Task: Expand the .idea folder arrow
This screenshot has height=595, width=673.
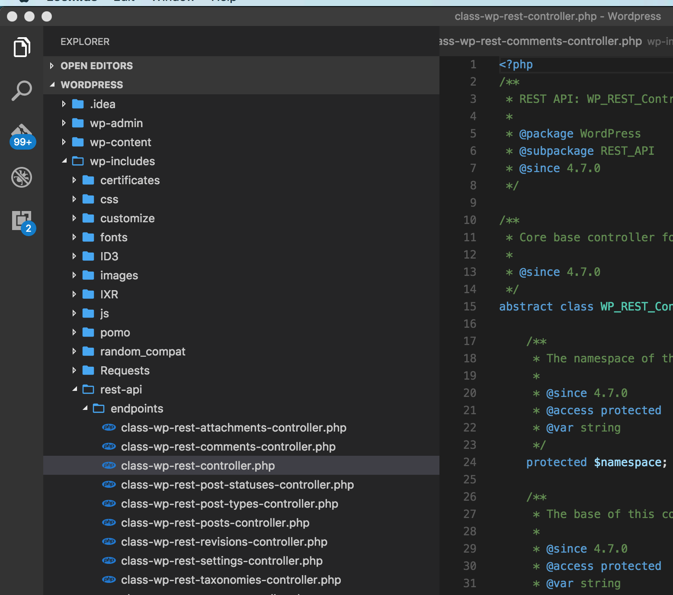Action: [x=64, y=104]
